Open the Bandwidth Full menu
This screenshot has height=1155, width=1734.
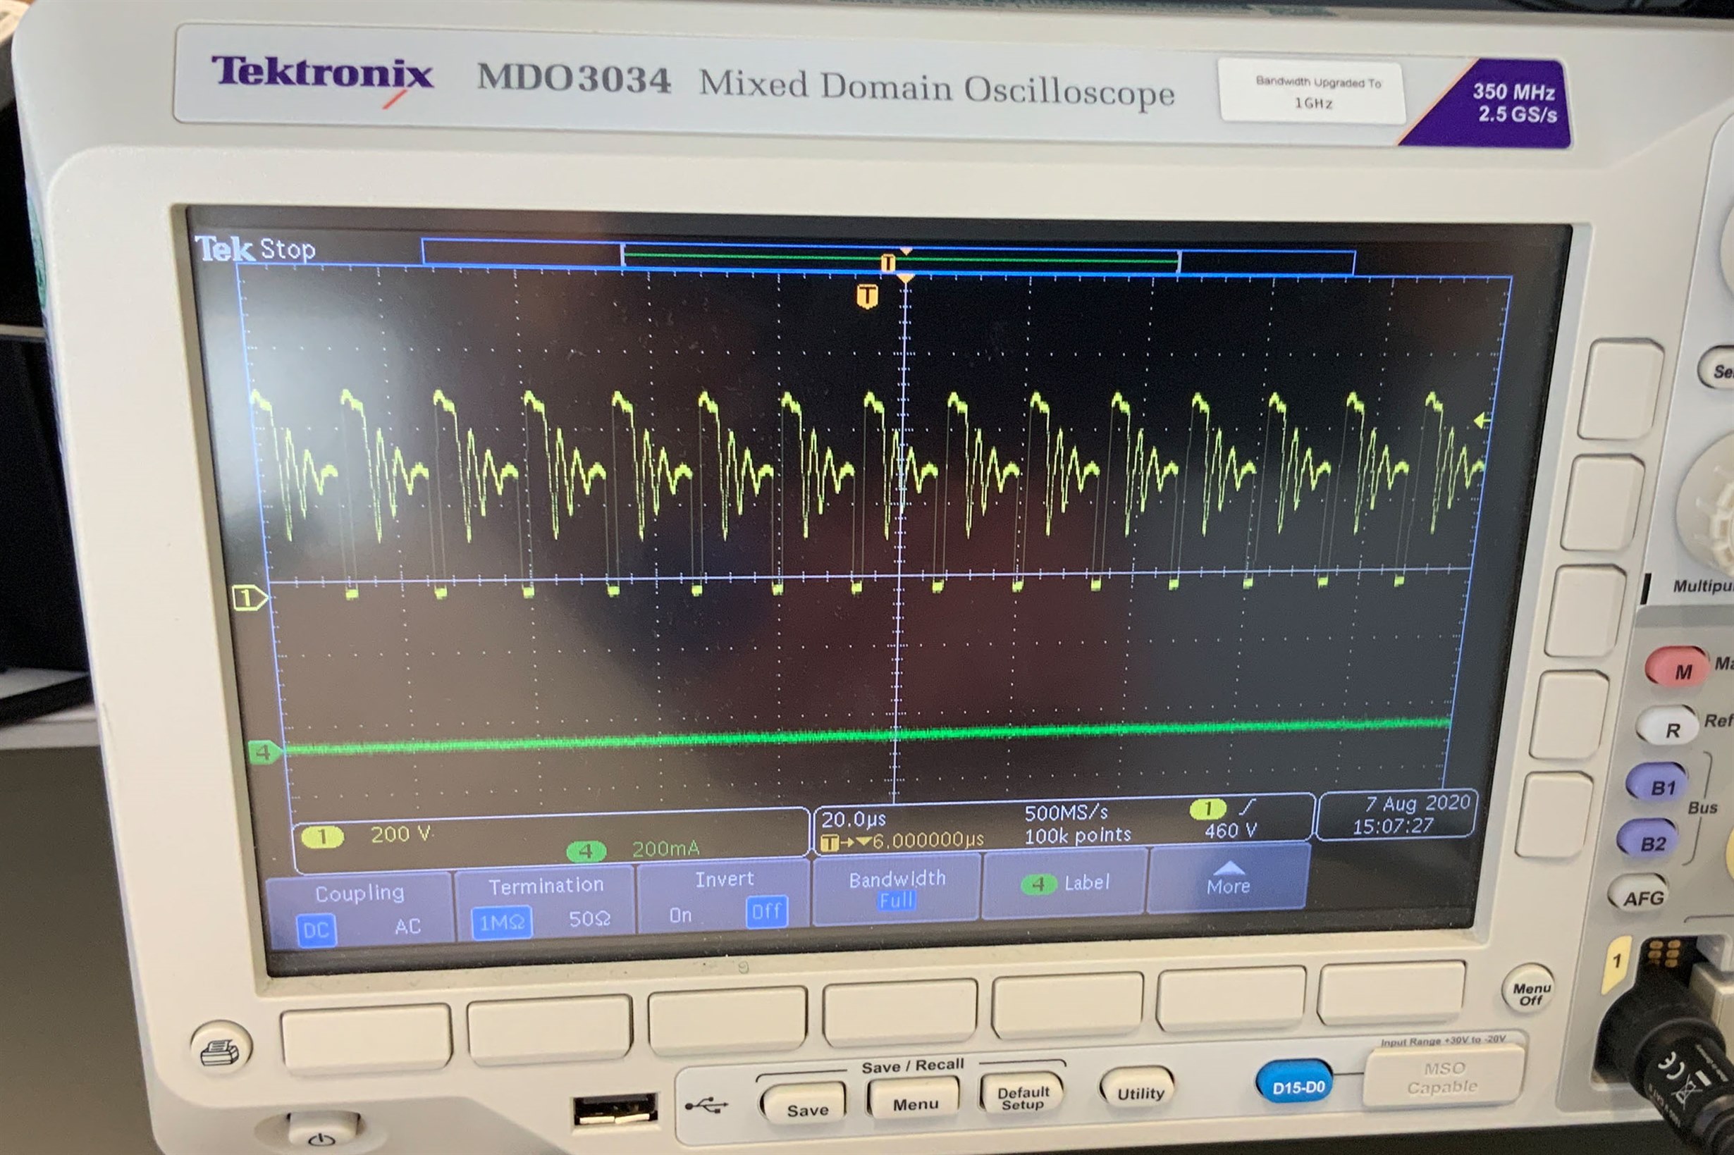coord(897,889)
